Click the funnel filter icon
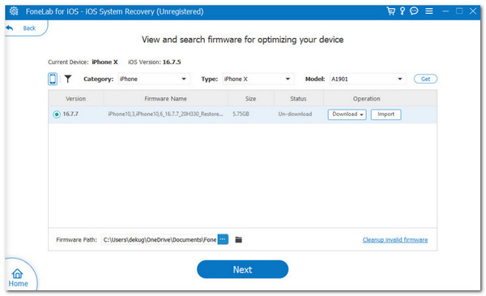Image resolution: width=486 pixels, height=296 pixels. tap(68, 79)
